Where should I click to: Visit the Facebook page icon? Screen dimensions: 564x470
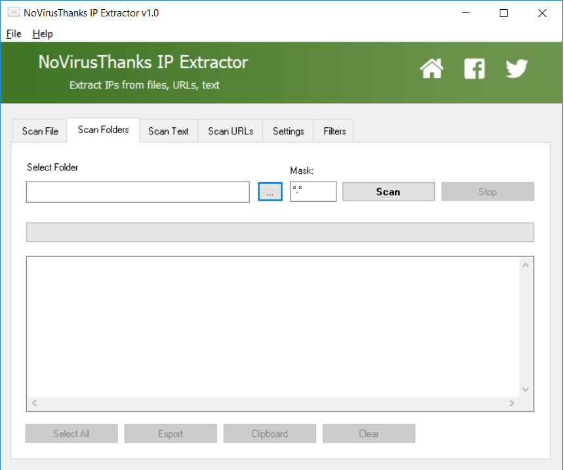(474, 68)
